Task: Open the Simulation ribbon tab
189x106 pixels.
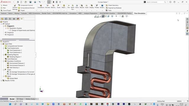Action: point(73,13)
